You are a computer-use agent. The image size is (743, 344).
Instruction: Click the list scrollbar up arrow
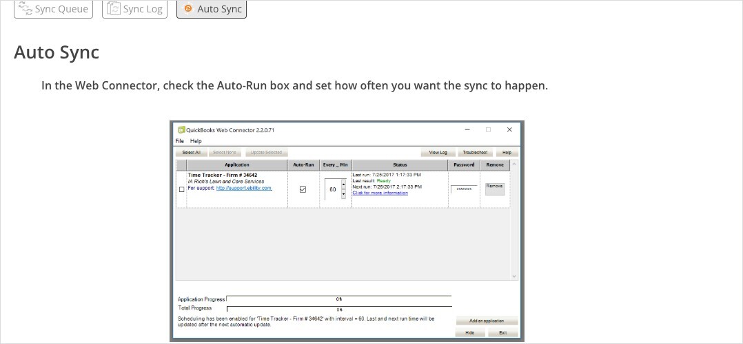[x=514, y=164]
